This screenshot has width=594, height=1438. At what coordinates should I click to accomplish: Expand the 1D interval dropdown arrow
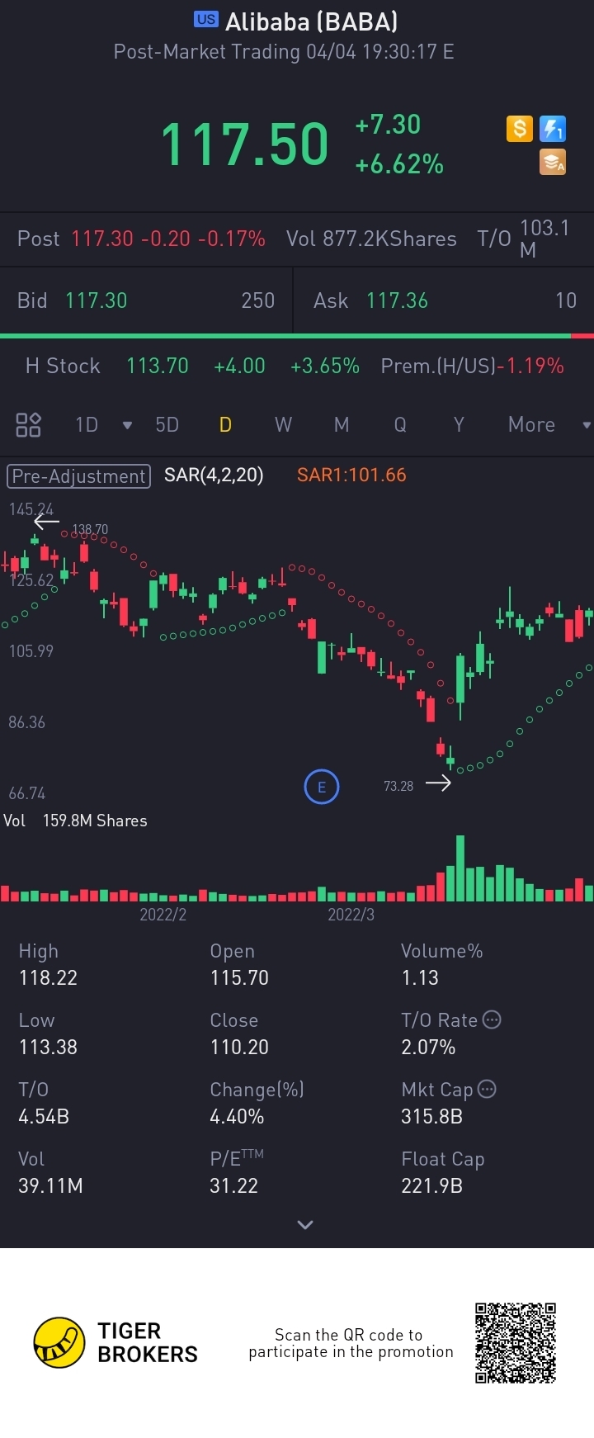[x=127, y=425]
